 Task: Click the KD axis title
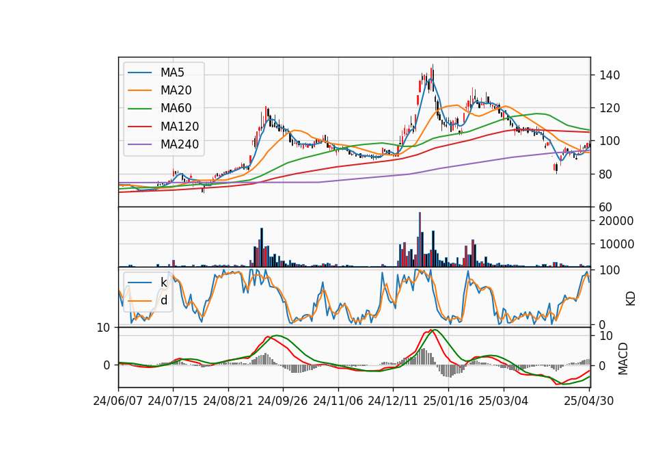point(631,299)
